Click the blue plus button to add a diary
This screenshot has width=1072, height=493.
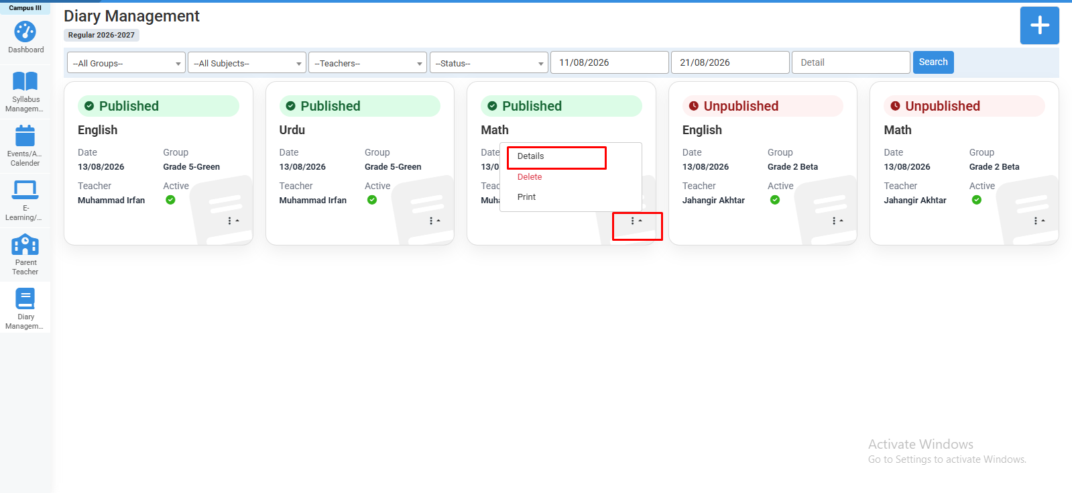1039,25
